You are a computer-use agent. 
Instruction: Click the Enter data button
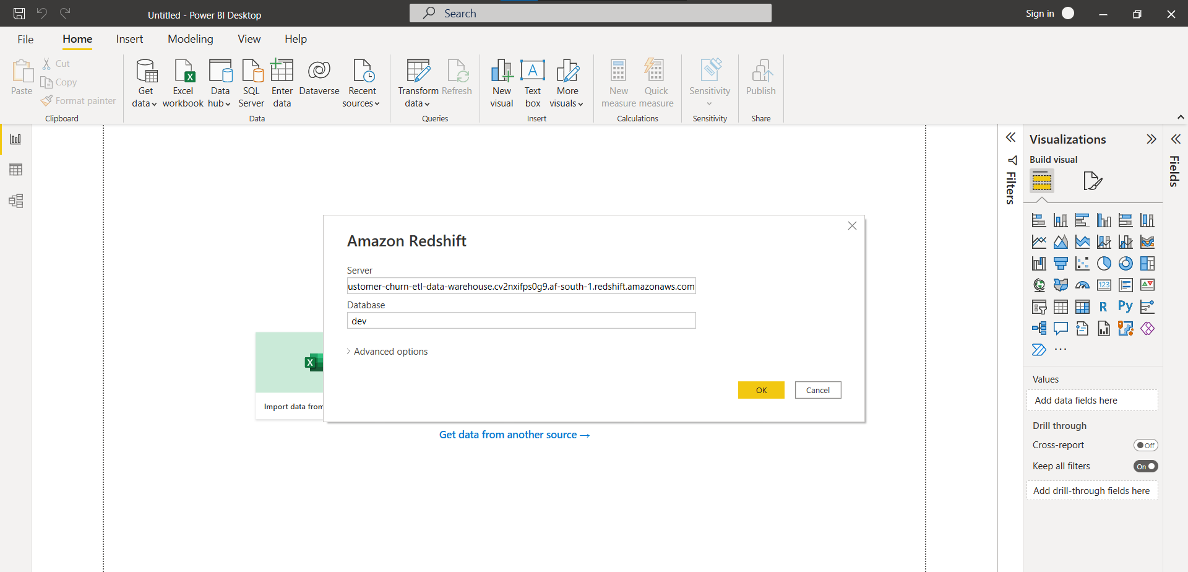(282, 84)
